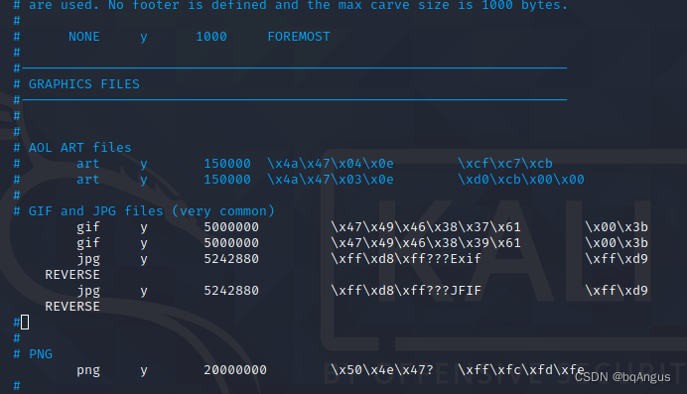
Task: Click the 'FOREMOST' header value
Action: click(299, 37)
